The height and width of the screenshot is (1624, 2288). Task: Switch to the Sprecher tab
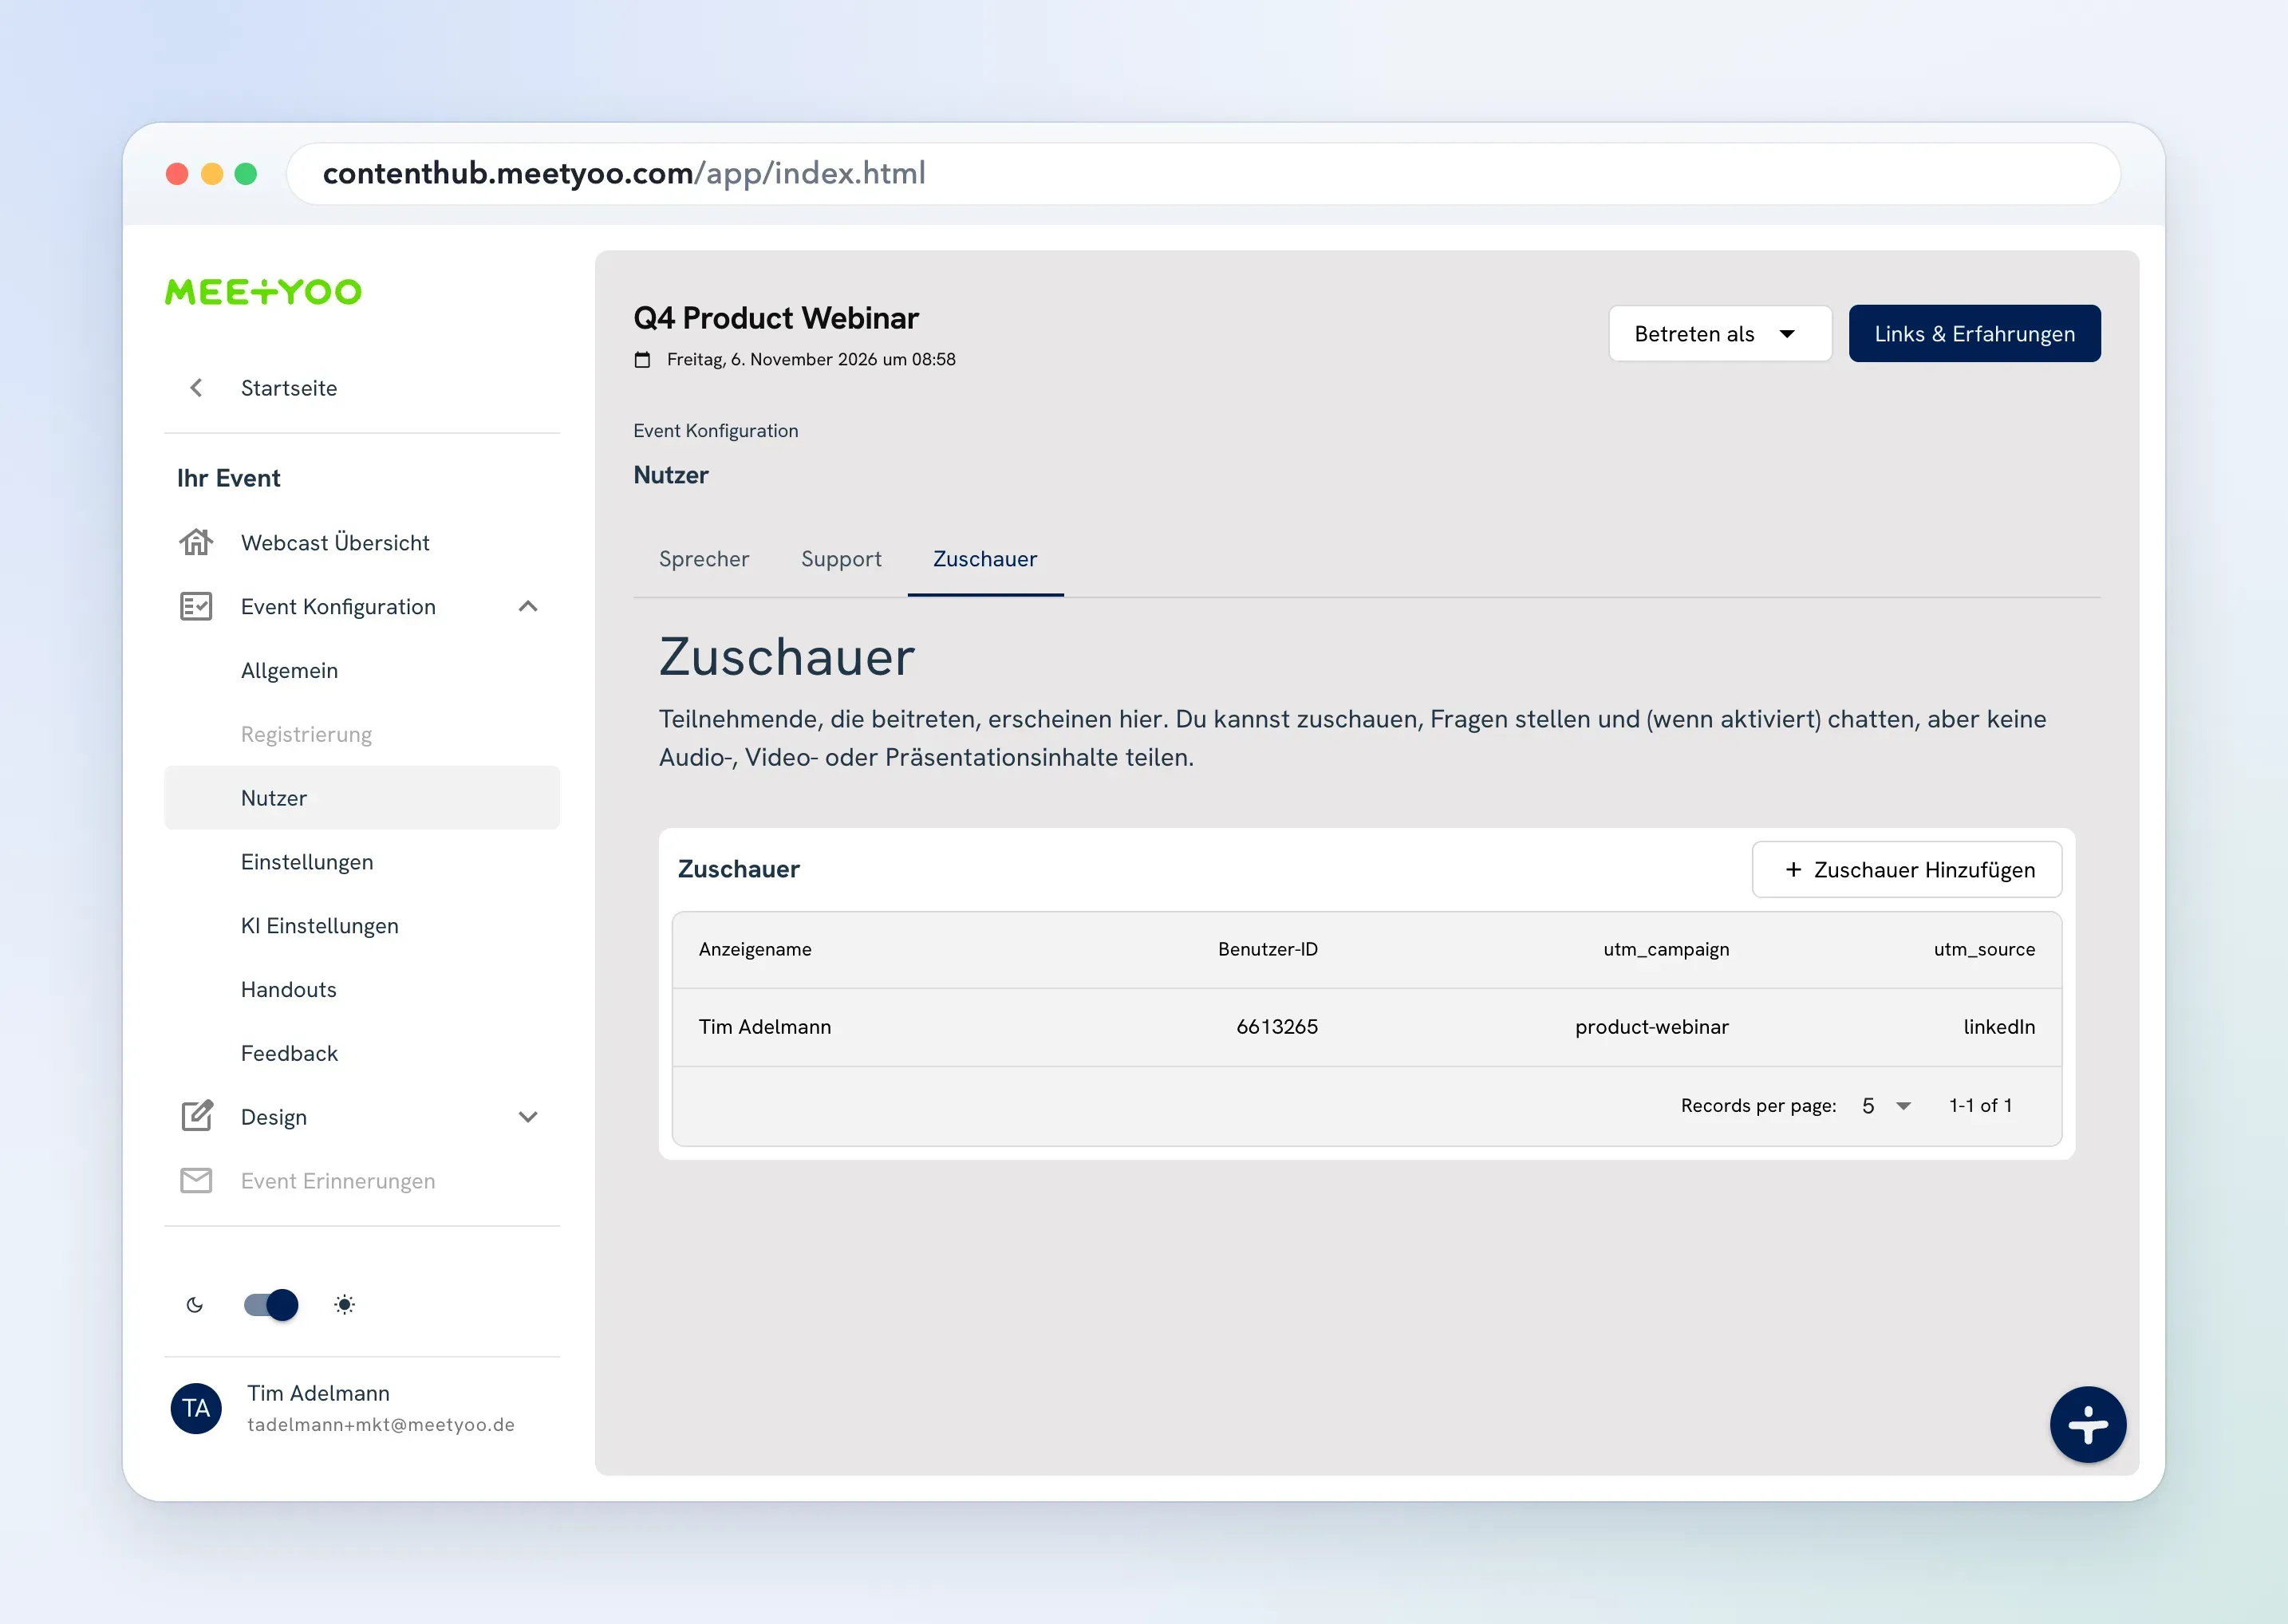[704, 559]
